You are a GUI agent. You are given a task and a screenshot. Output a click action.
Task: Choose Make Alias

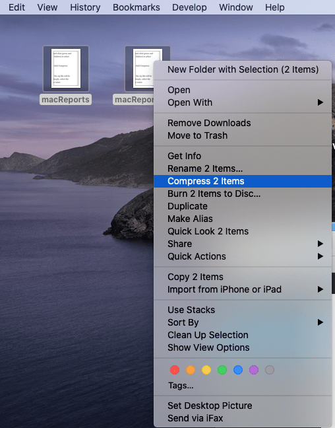tap(243, 219)
